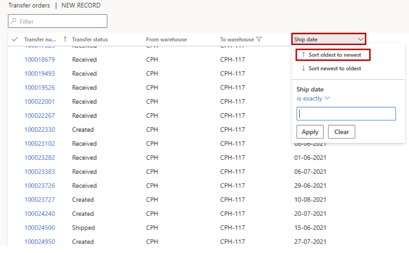Click into the Filter search box

[58, 21]
